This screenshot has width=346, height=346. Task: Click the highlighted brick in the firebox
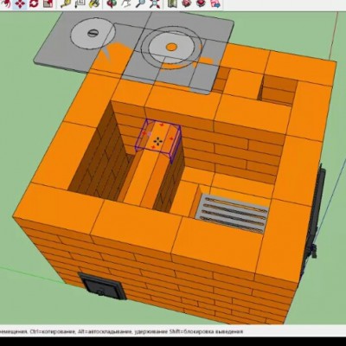[x=158, y=141]
